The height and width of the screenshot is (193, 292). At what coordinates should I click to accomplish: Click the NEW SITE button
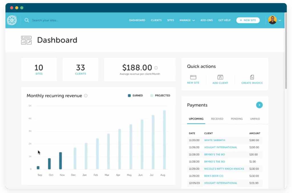coord(248,20)
